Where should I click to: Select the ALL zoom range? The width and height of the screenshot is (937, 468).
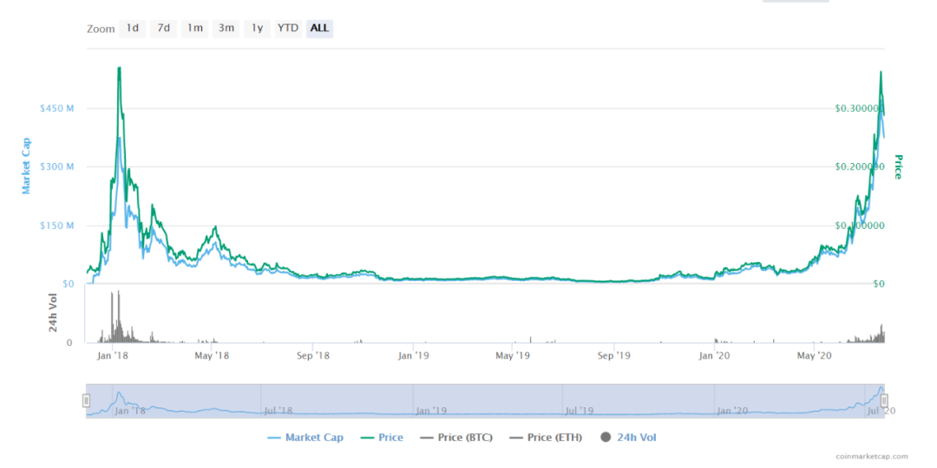point(319,28)
